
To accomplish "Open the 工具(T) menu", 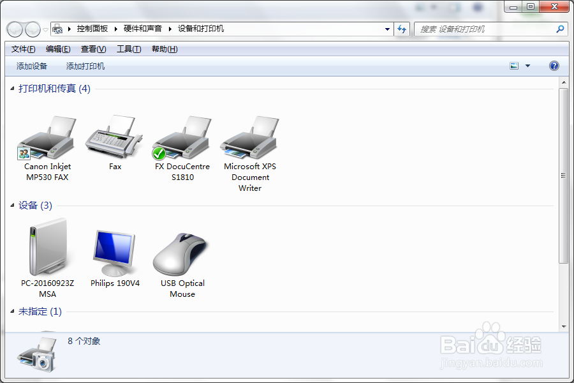I will click(129, 49).
